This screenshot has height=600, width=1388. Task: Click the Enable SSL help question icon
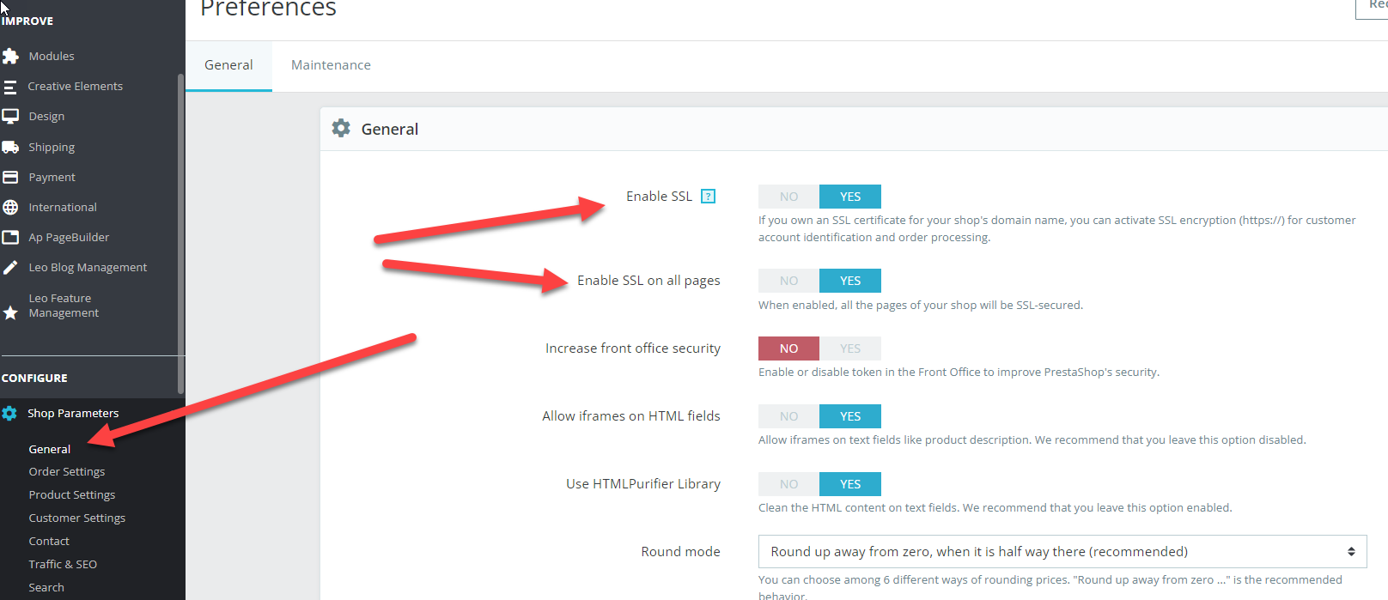pos(708,197)
